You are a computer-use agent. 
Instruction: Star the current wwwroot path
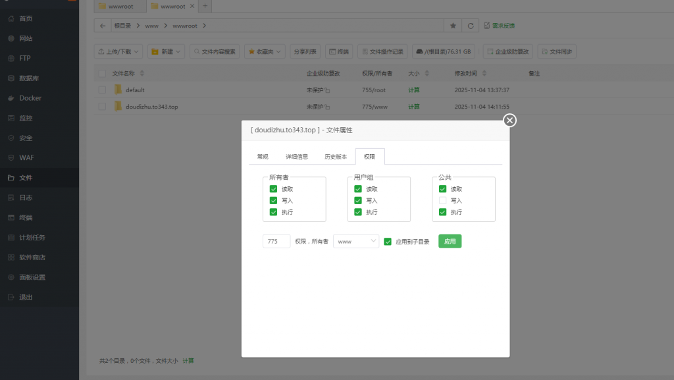coord(452,25)
